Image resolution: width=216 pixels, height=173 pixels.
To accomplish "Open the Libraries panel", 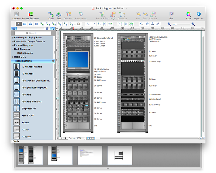I will click(16, 15).
